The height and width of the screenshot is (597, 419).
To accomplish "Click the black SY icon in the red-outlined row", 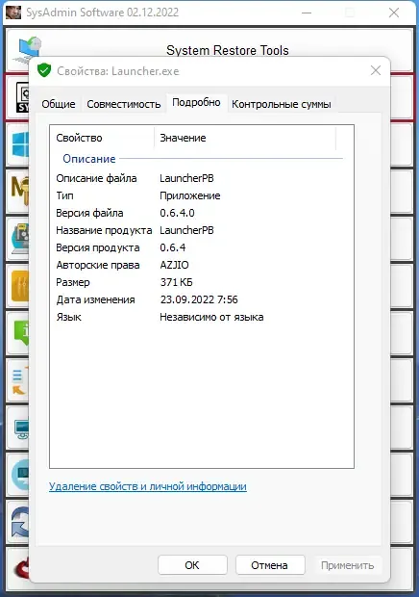I will [x=22, y=97].
